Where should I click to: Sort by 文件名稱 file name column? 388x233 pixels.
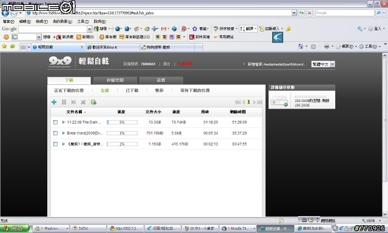pyautogui.click(x=74, y=112)
